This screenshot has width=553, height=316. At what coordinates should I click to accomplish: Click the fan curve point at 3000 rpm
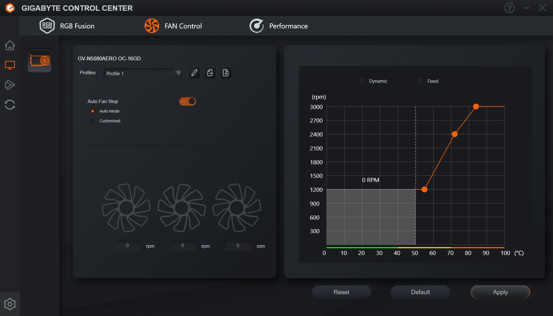click(476, 106)
